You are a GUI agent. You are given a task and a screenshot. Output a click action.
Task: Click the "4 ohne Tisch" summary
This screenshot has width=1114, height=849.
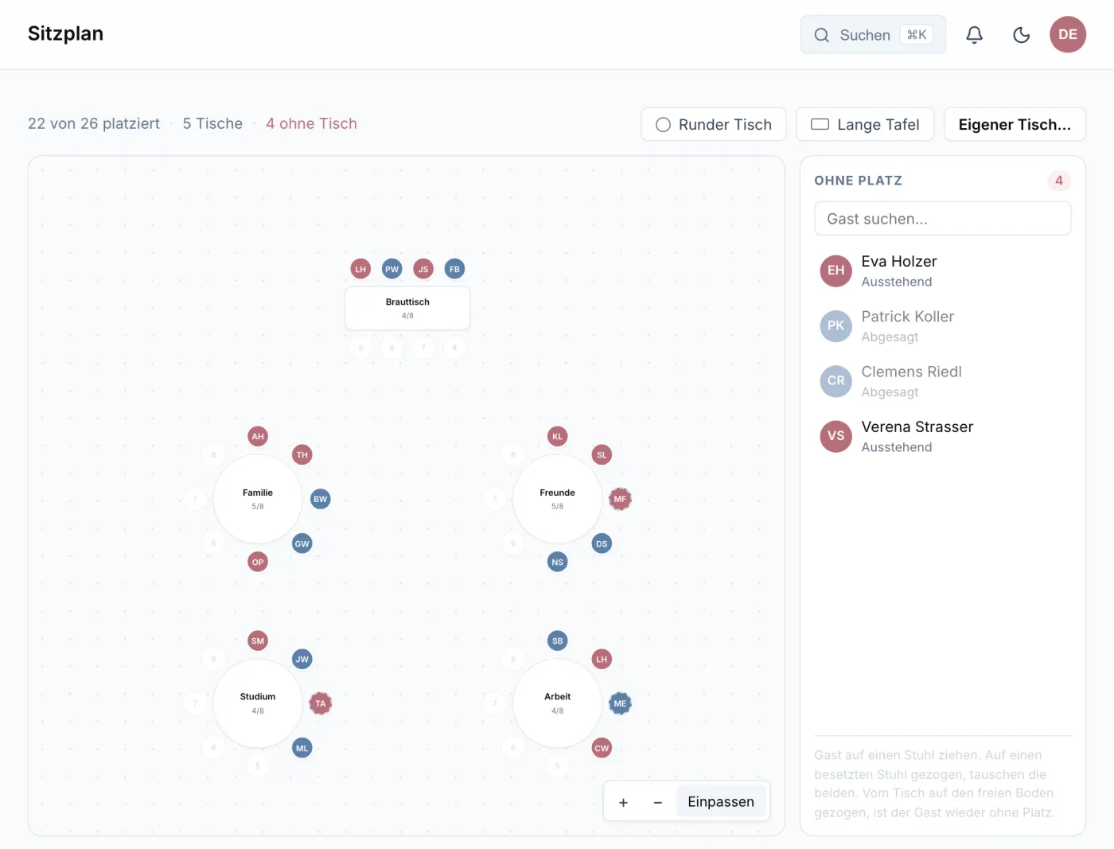tap(311, 123)
